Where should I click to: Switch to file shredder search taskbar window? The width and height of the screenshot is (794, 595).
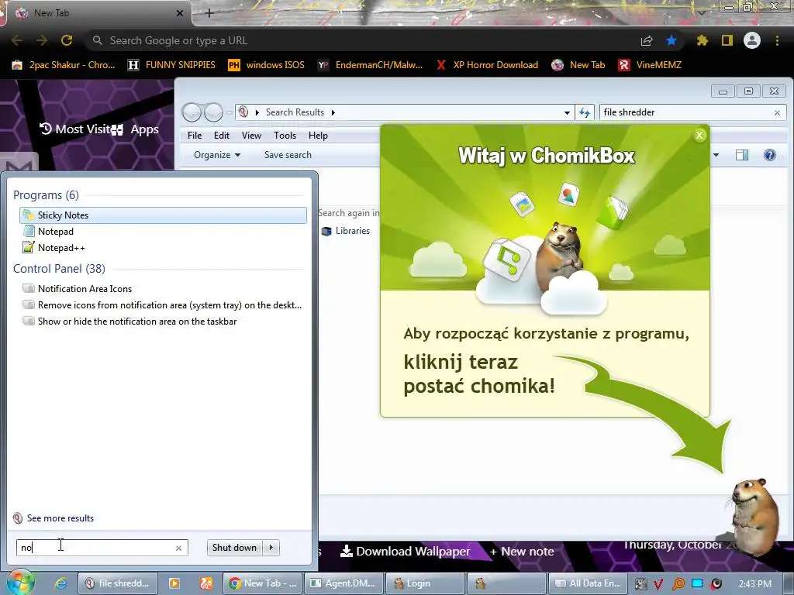118,583
